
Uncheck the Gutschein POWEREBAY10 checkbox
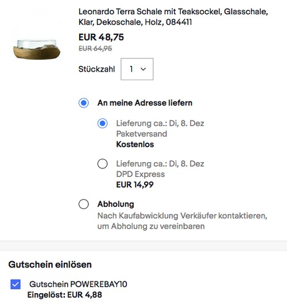15,284
